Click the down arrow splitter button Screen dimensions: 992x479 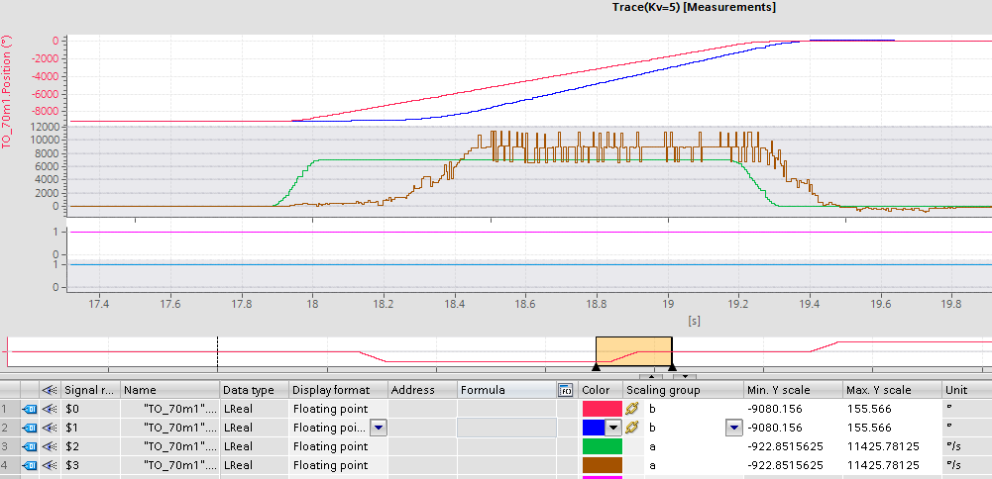684,377
